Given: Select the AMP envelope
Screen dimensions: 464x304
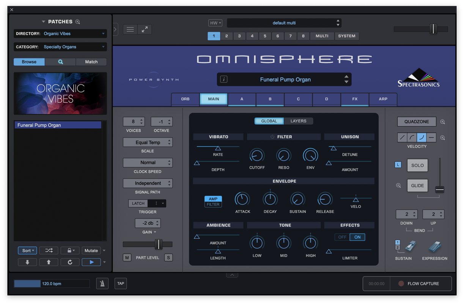Looking at the screenshot, I should 213,199.
